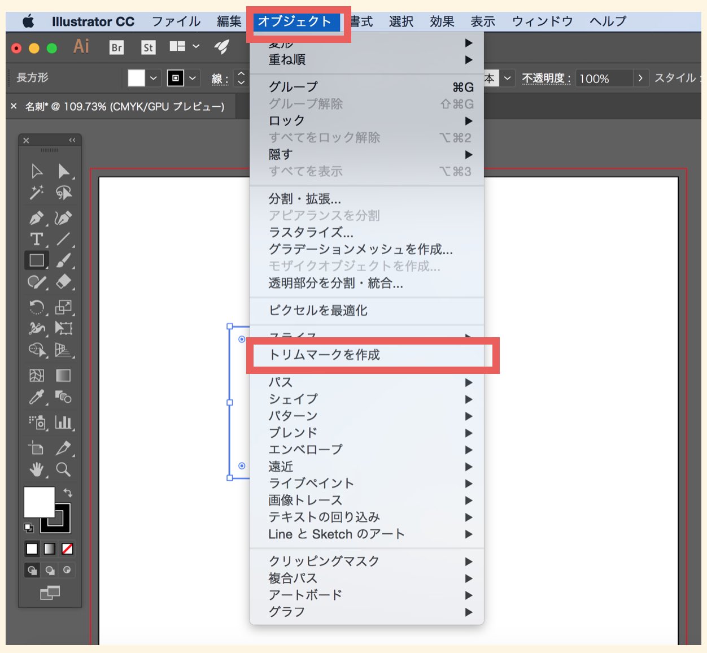Choose ピクセルを最適化 menu item
Viewport: 707px width, 653px height.
[366, 310]
